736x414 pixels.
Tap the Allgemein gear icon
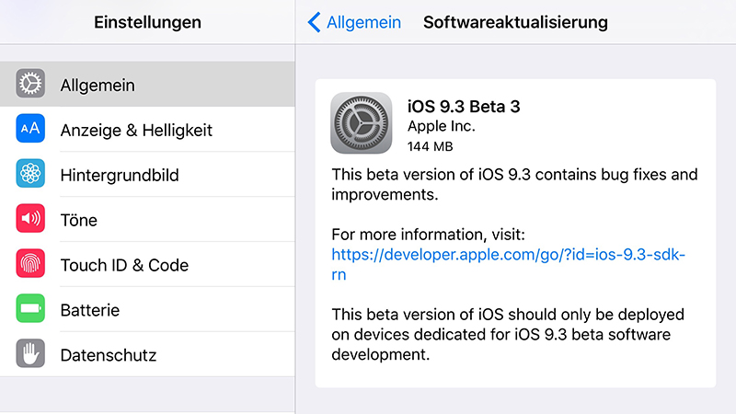tap(30, 84)
